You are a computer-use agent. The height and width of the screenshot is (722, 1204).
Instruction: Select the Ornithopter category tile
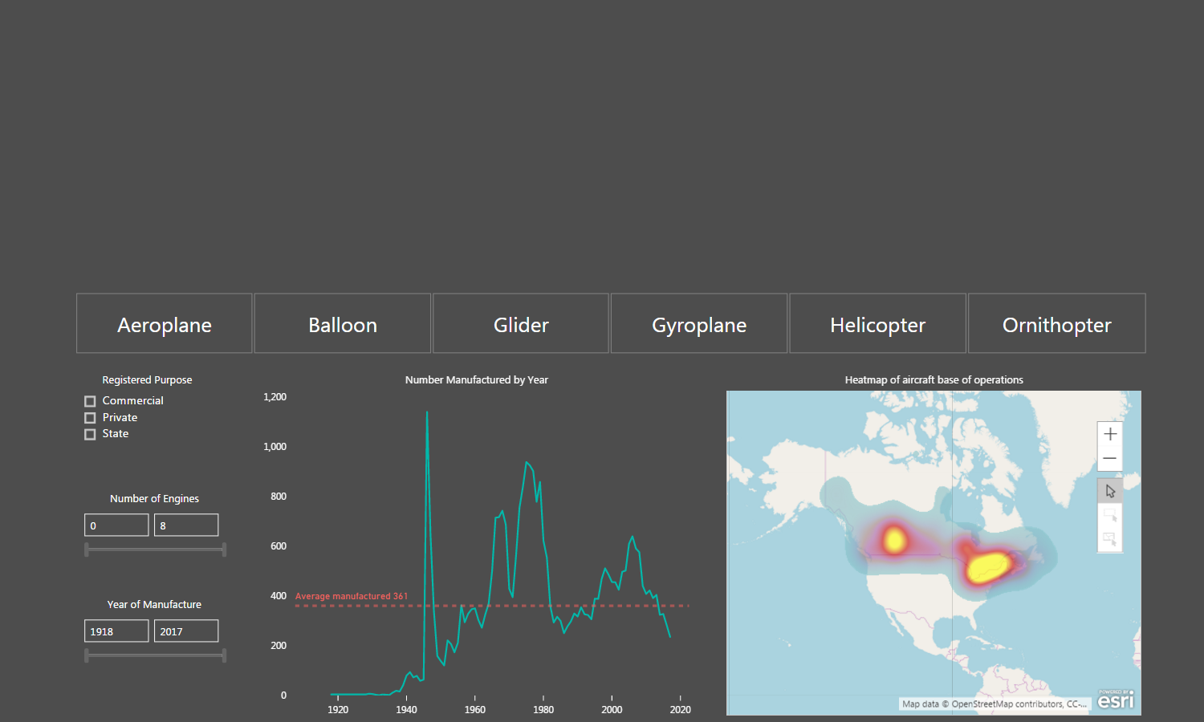point(1057,323)
